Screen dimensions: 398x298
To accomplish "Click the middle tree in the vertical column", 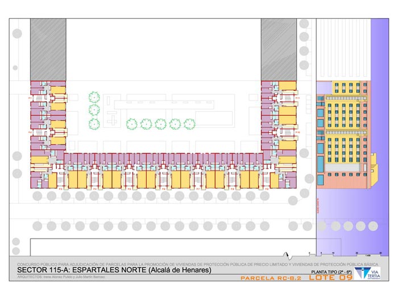I will [x=94, y=110].
